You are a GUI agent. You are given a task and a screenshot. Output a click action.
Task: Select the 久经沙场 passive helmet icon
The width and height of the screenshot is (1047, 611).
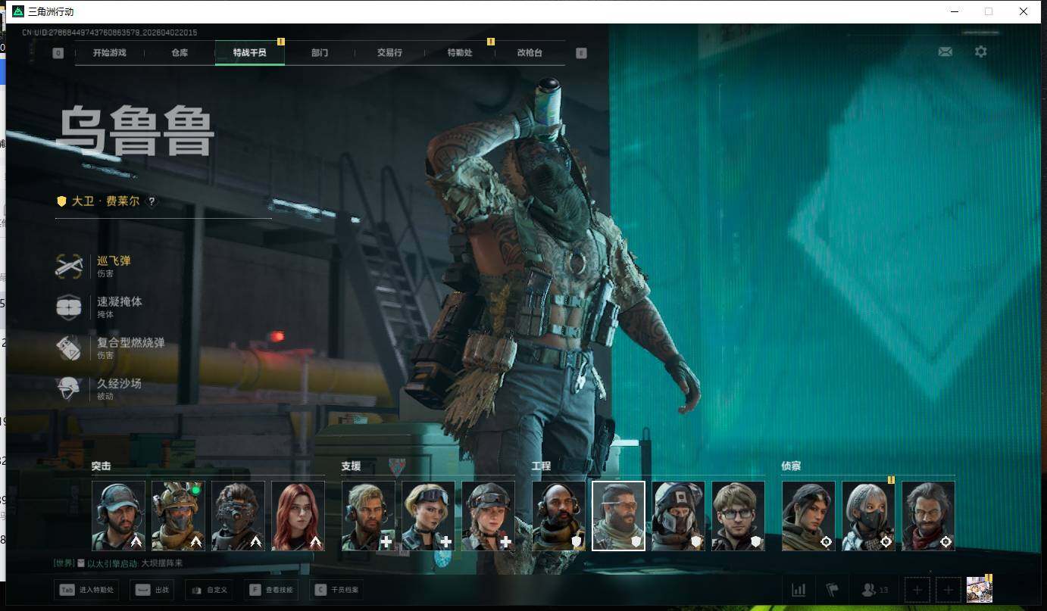point(69,388)
